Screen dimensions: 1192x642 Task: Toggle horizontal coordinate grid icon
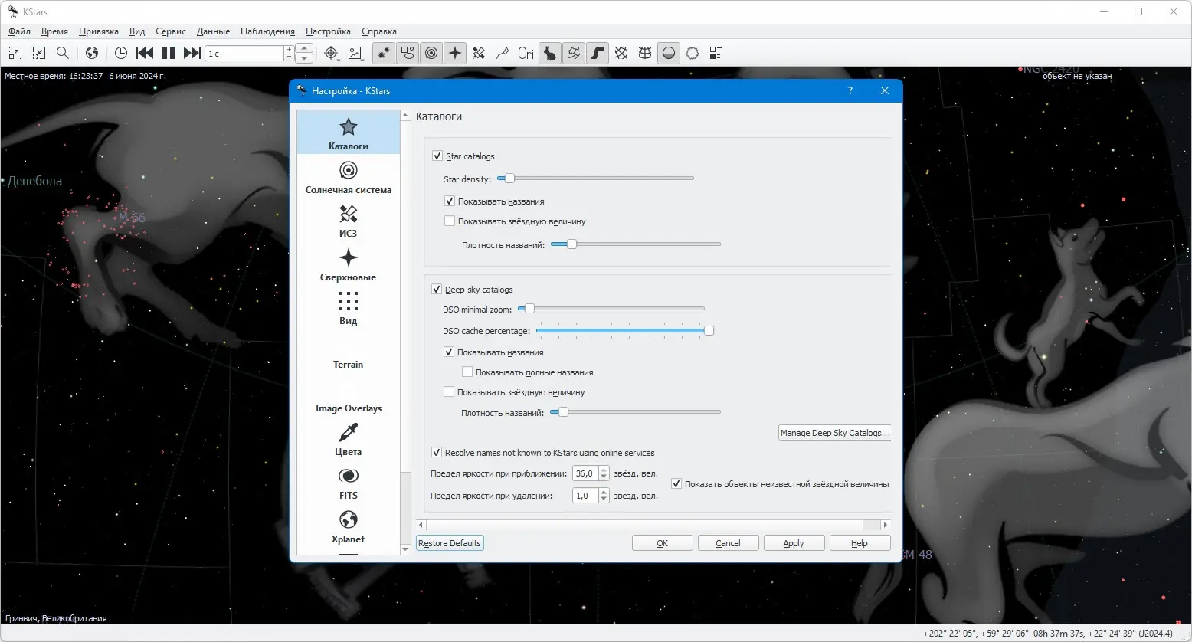pyautogui.click(x=645, y=53)
